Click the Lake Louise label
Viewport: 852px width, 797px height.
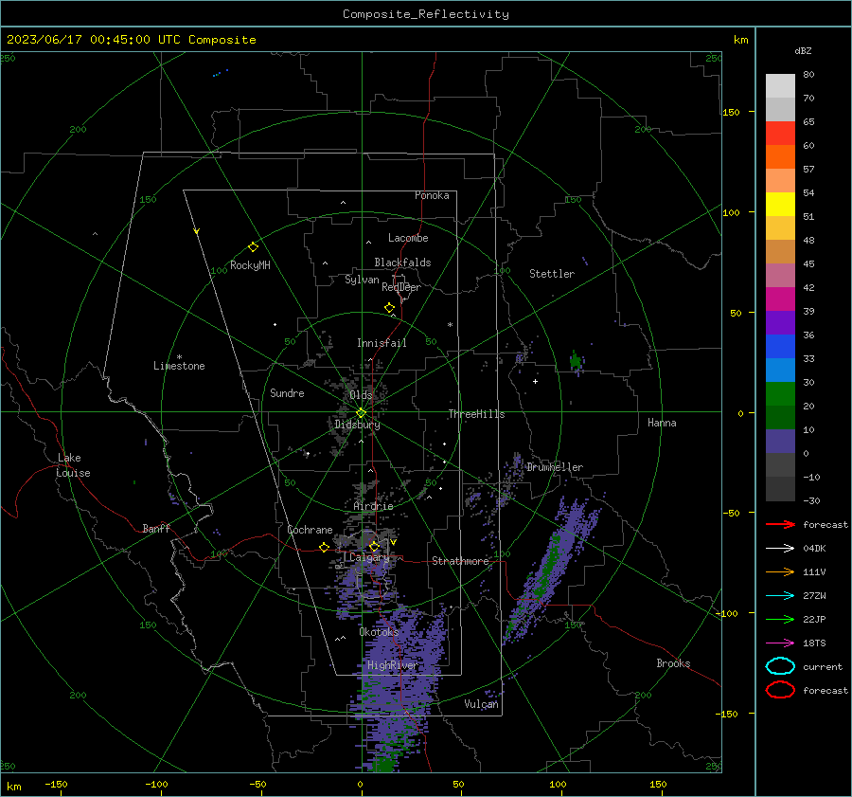[73, 465]
